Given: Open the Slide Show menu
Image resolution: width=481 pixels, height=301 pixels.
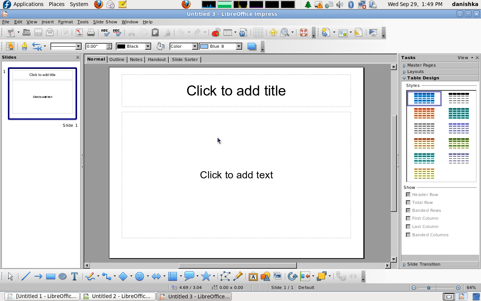Looking at the screenshot, I should (105, 22).
